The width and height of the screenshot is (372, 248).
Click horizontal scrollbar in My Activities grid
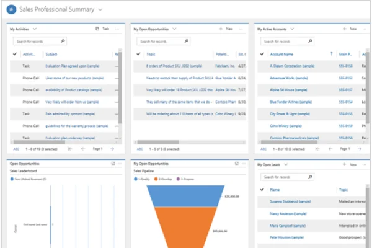point(39,142)
